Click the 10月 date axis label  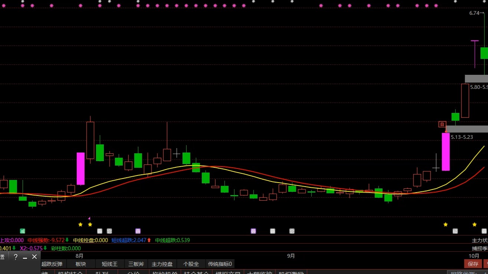click(474, 256)
